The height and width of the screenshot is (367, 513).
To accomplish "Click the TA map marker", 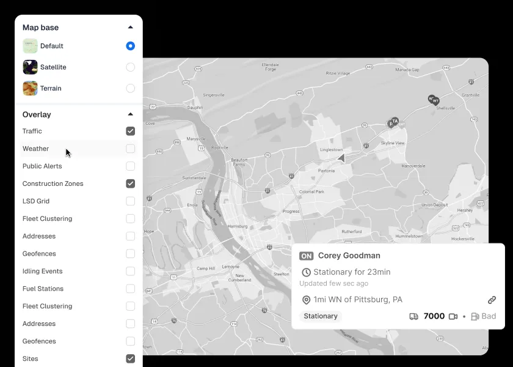I will coord(395,122).
